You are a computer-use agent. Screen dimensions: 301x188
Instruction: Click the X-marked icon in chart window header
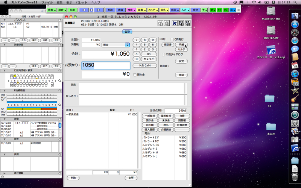click(x=174, y=23)
